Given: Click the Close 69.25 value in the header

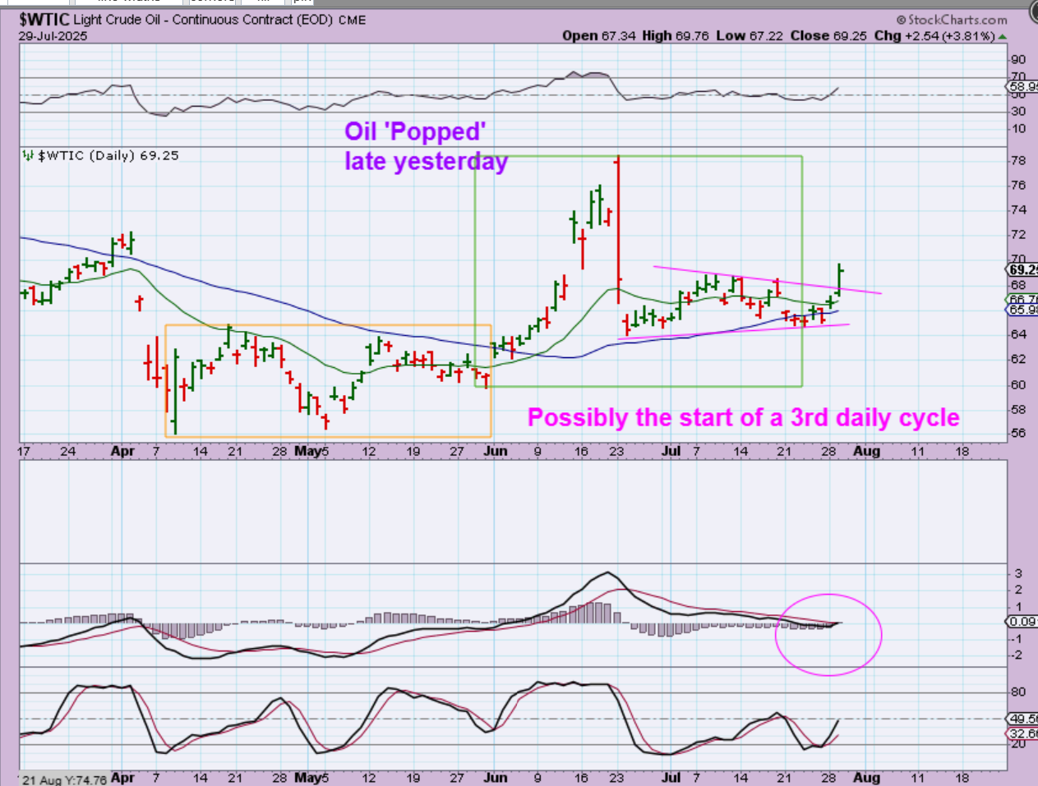Looking at the screenshot, I should click(828, 36).
